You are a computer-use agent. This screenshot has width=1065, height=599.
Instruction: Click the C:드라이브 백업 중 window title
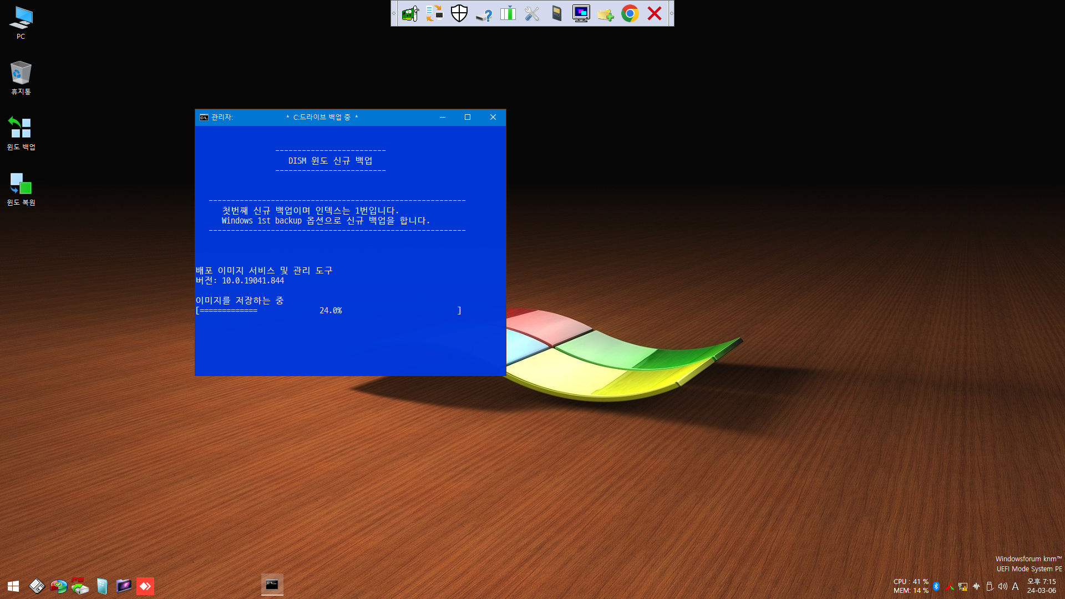click(322, 117)
